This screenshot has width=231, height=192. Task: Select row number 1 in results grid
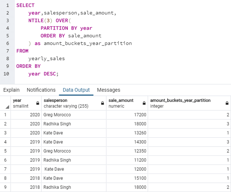click(5, 115)
